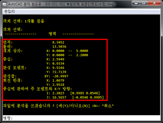Click the perimeter value 13.5036
Image resolution: width=163 pixels, height=123 pixels.
click(59, 47)
